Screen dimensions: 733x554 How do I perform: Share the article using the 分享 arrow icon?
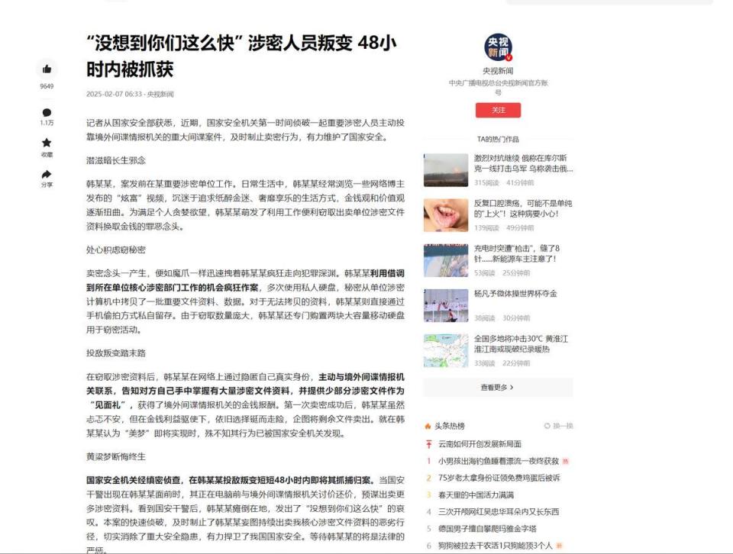[46, 172]
